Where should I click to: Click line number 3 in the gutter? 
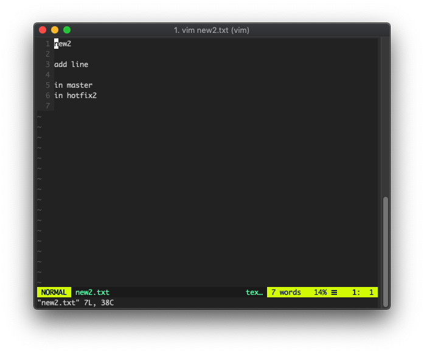[48, 65]
